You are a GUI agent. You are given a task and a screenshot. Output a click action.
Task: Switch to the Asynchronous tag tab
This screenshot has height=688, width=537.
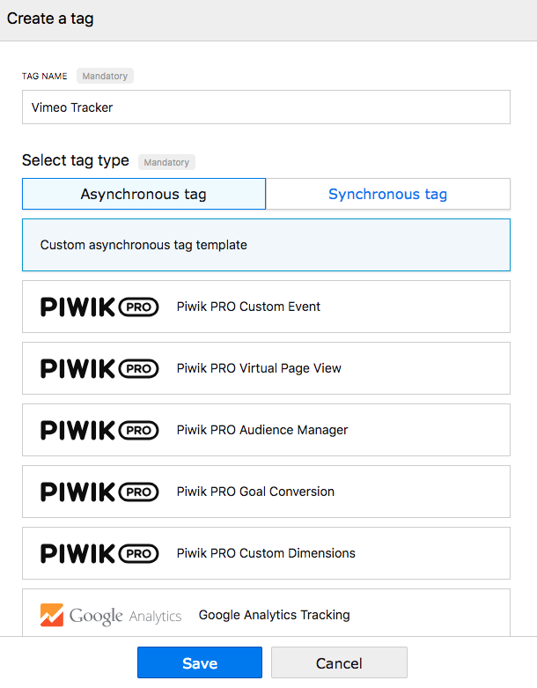[143, 194]
